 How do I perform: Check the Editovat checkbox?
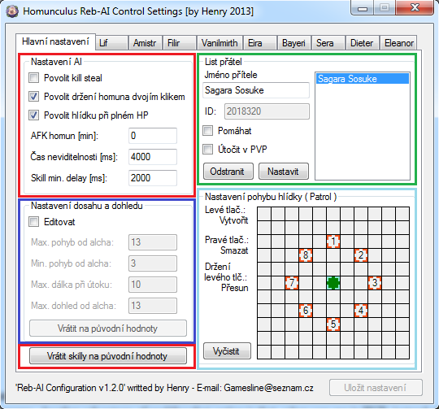tap(34, 222)
